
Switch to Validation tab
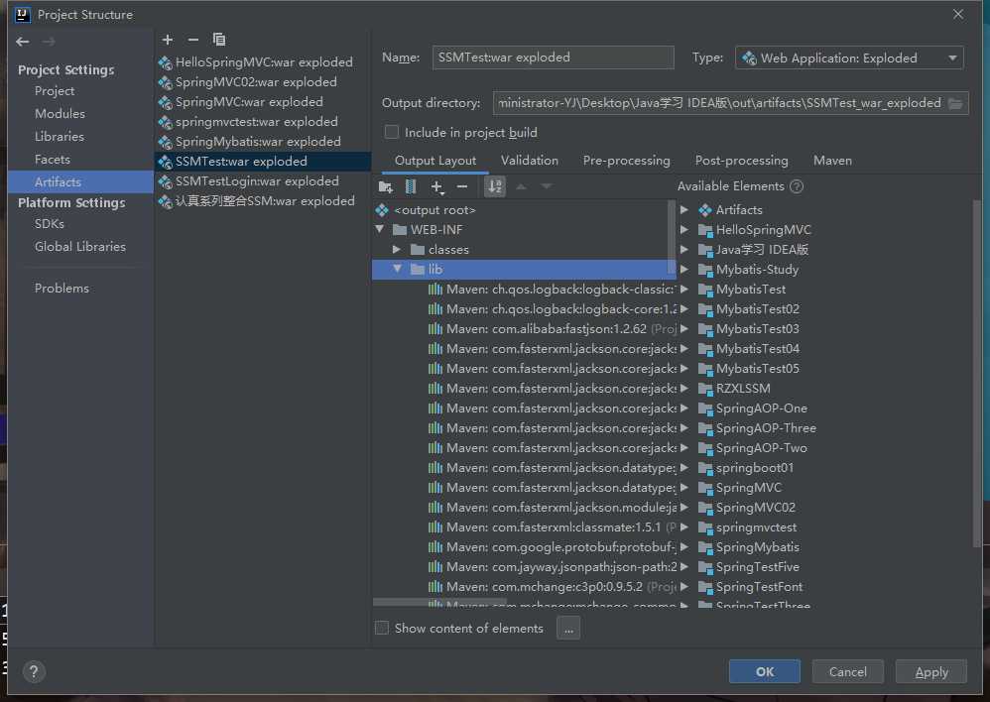529,161
